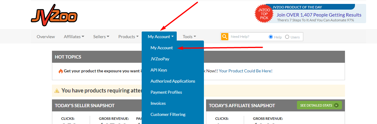Image resolution: width=377 pixels, height=124 pixels.
Task: Click the warning triangle icon
Action: click(x=56, y=90)
